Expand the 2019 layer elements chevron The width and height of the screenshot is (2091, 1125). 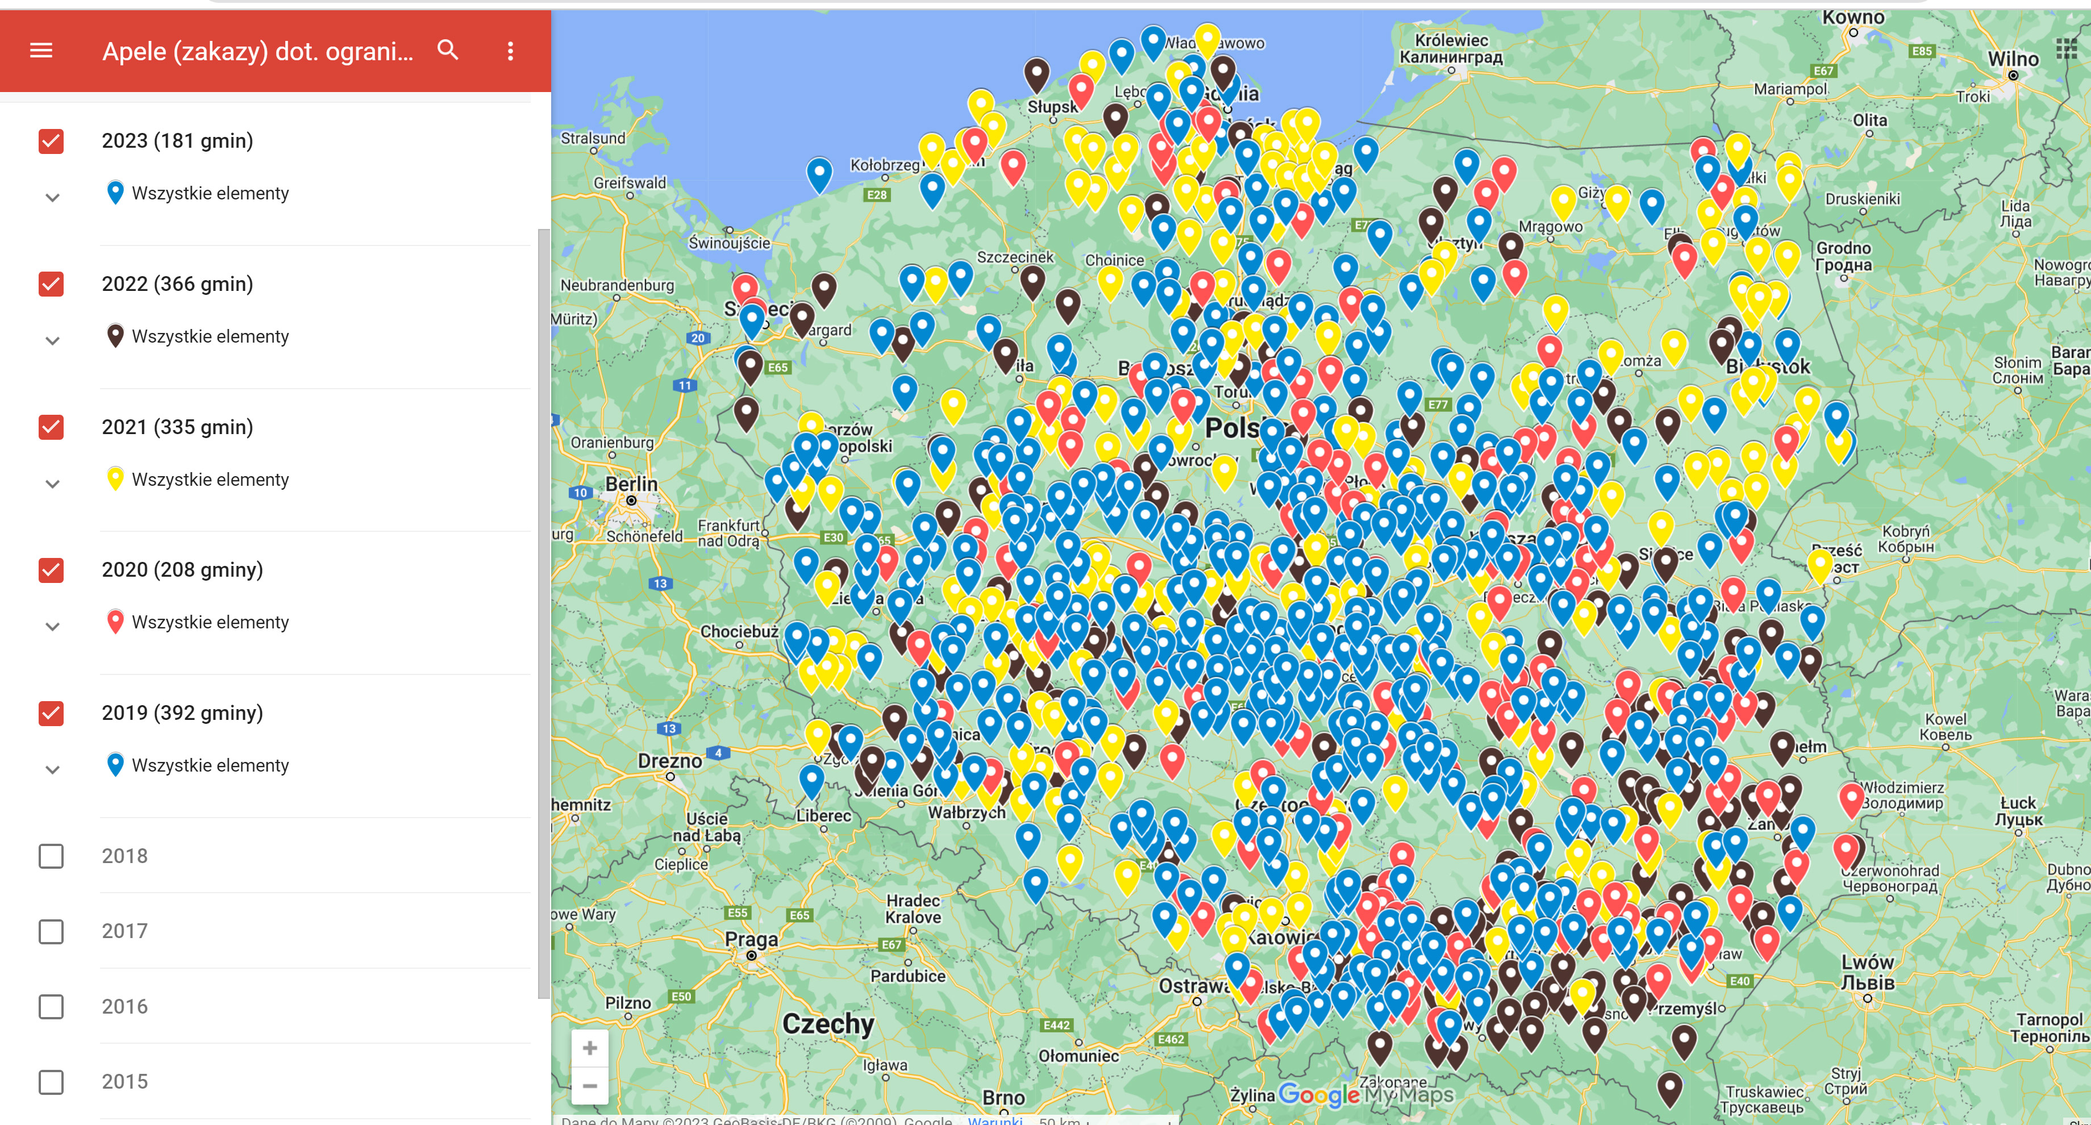pyautogui.click(x=53, y=769)
